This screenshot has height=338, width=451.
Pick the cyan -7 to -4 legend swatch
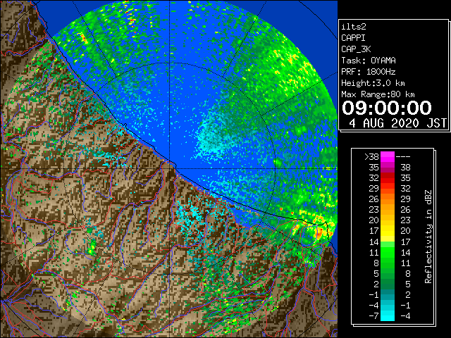pyautogui.click(x=388, y=315)
